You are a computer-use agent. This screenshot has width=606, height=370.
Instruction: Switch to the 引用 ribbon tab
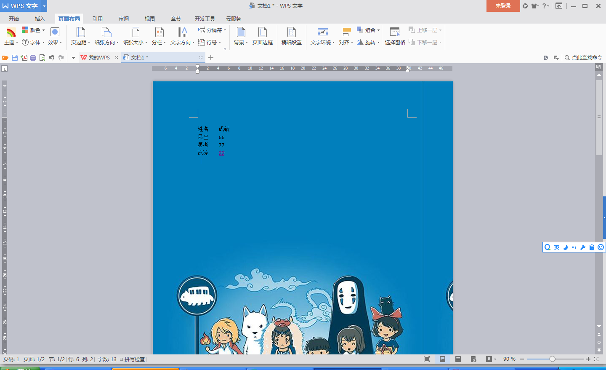click(98, 19)
